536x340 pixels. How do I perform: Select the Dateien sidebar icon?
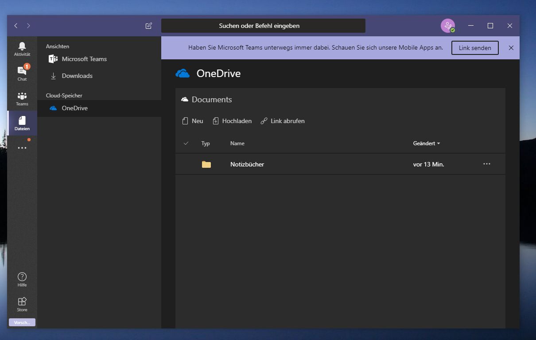(22, 123)
